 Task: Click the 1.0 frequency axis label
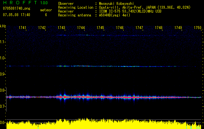tap(3, 58)
